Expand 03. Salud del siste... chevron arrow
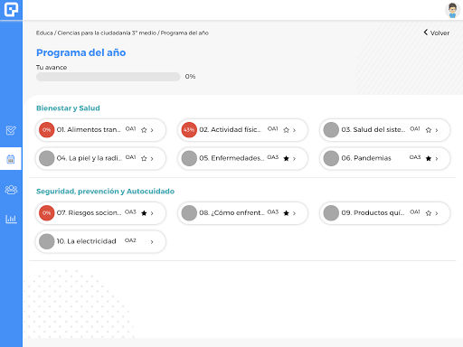Viewport: 463px width, 347px height. (x=437, y=130)
